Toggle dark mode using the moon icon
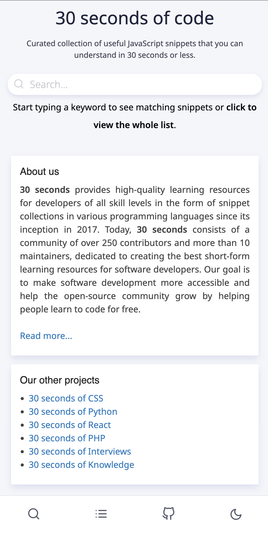268x534 pixels. click(x=236, y=514)
